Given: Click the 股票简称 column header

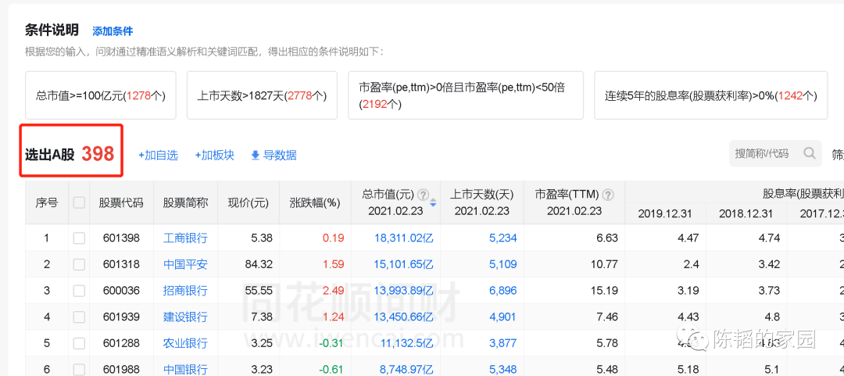Looking at the screenshot, I should (x=185, y=202).
